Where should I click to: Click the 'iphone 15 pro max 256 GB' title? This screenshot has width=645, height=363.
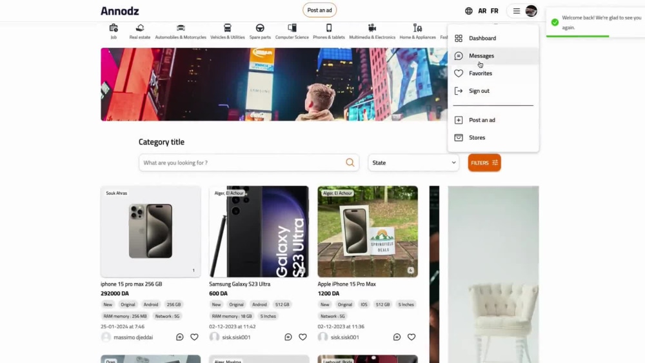pyautogui.click(x=131, y=284)
